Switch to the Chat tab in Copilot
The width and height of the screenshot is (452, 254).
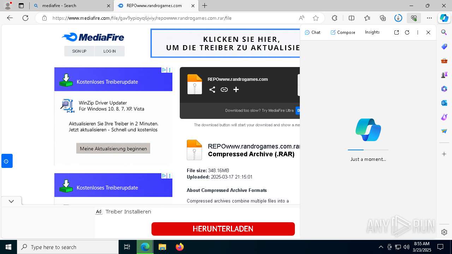[313, 32]
